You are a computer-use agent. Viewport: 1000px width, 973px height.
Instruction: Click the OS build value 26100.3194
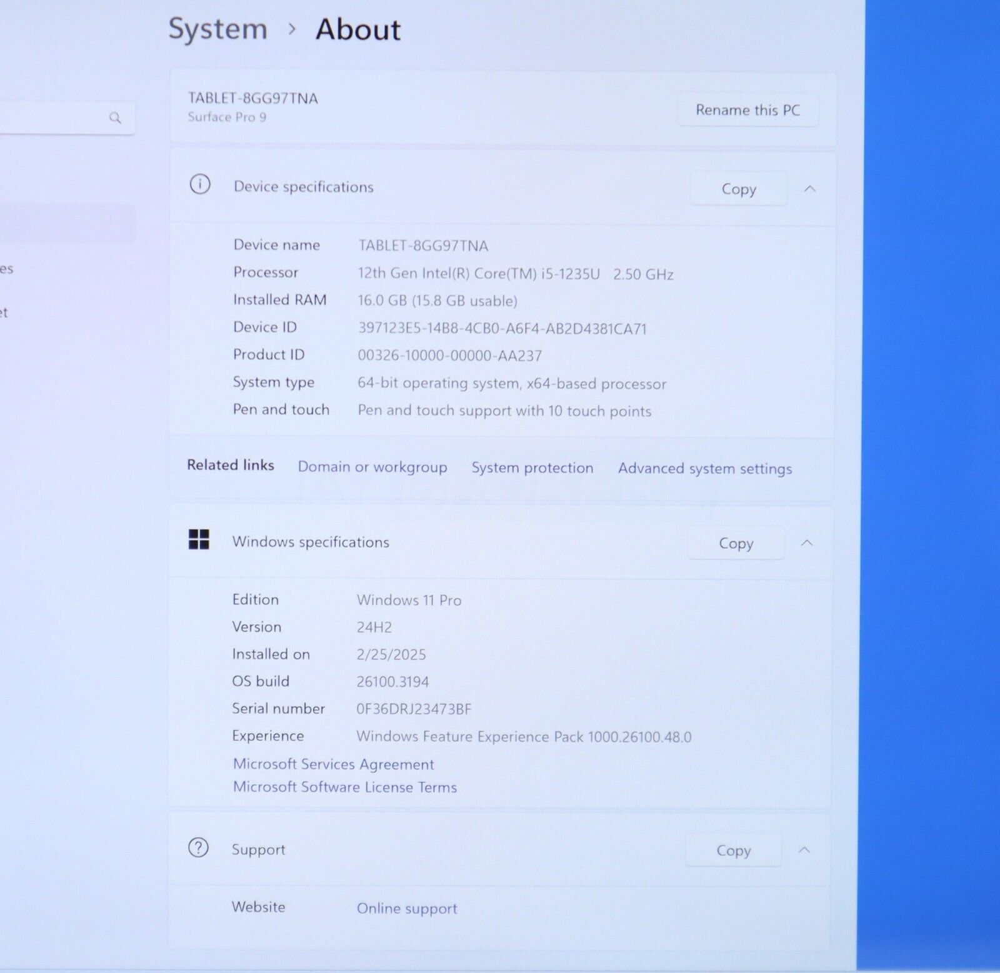(x=392, y=682)
